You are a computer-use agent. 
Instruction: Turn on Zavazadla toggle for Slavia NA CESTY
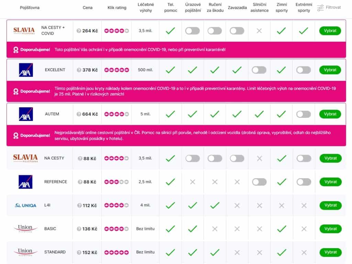(x=237, y=158)
